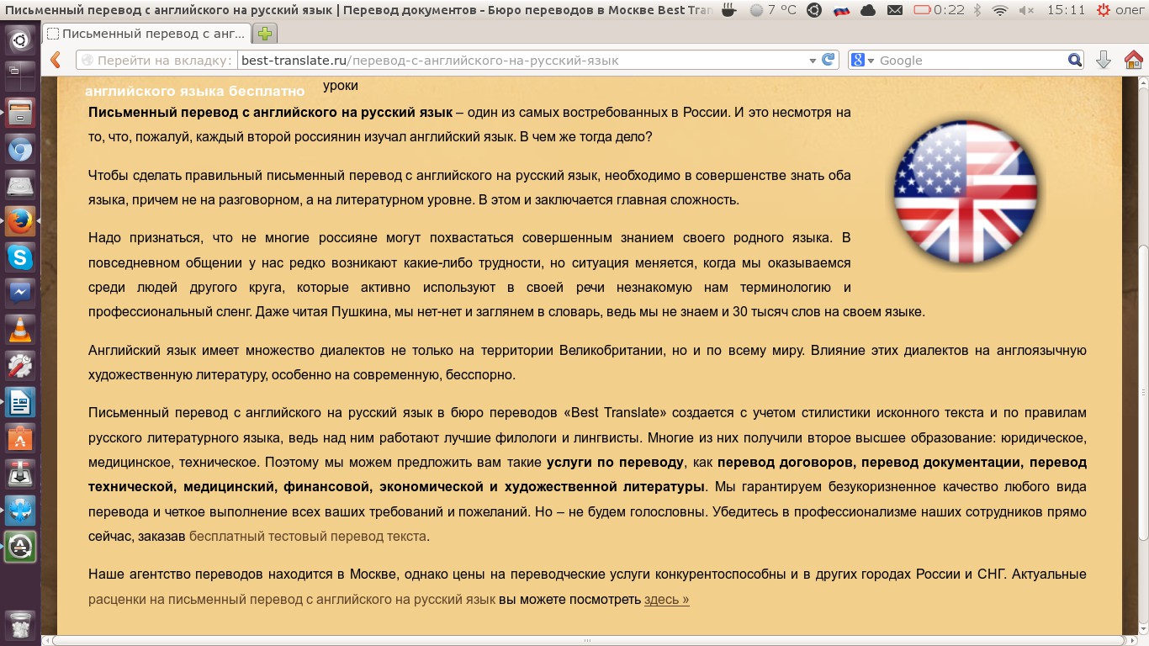1149x646 pixels.
Task: Launch VLC media player from the dock
Action: tap(20, 330)
